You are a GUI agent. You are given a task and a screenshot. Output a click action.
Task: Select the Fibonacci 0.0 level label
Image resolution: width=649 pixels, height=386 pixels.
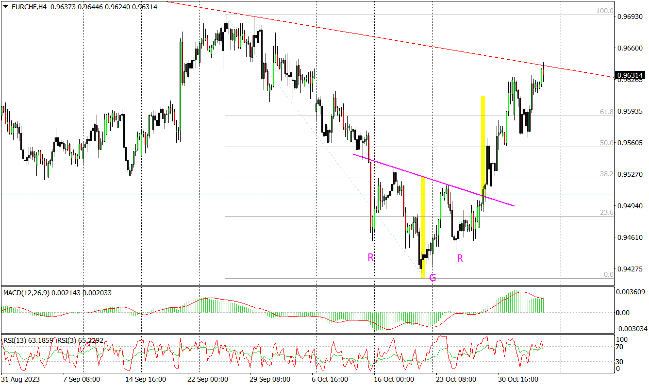point(609,274)
